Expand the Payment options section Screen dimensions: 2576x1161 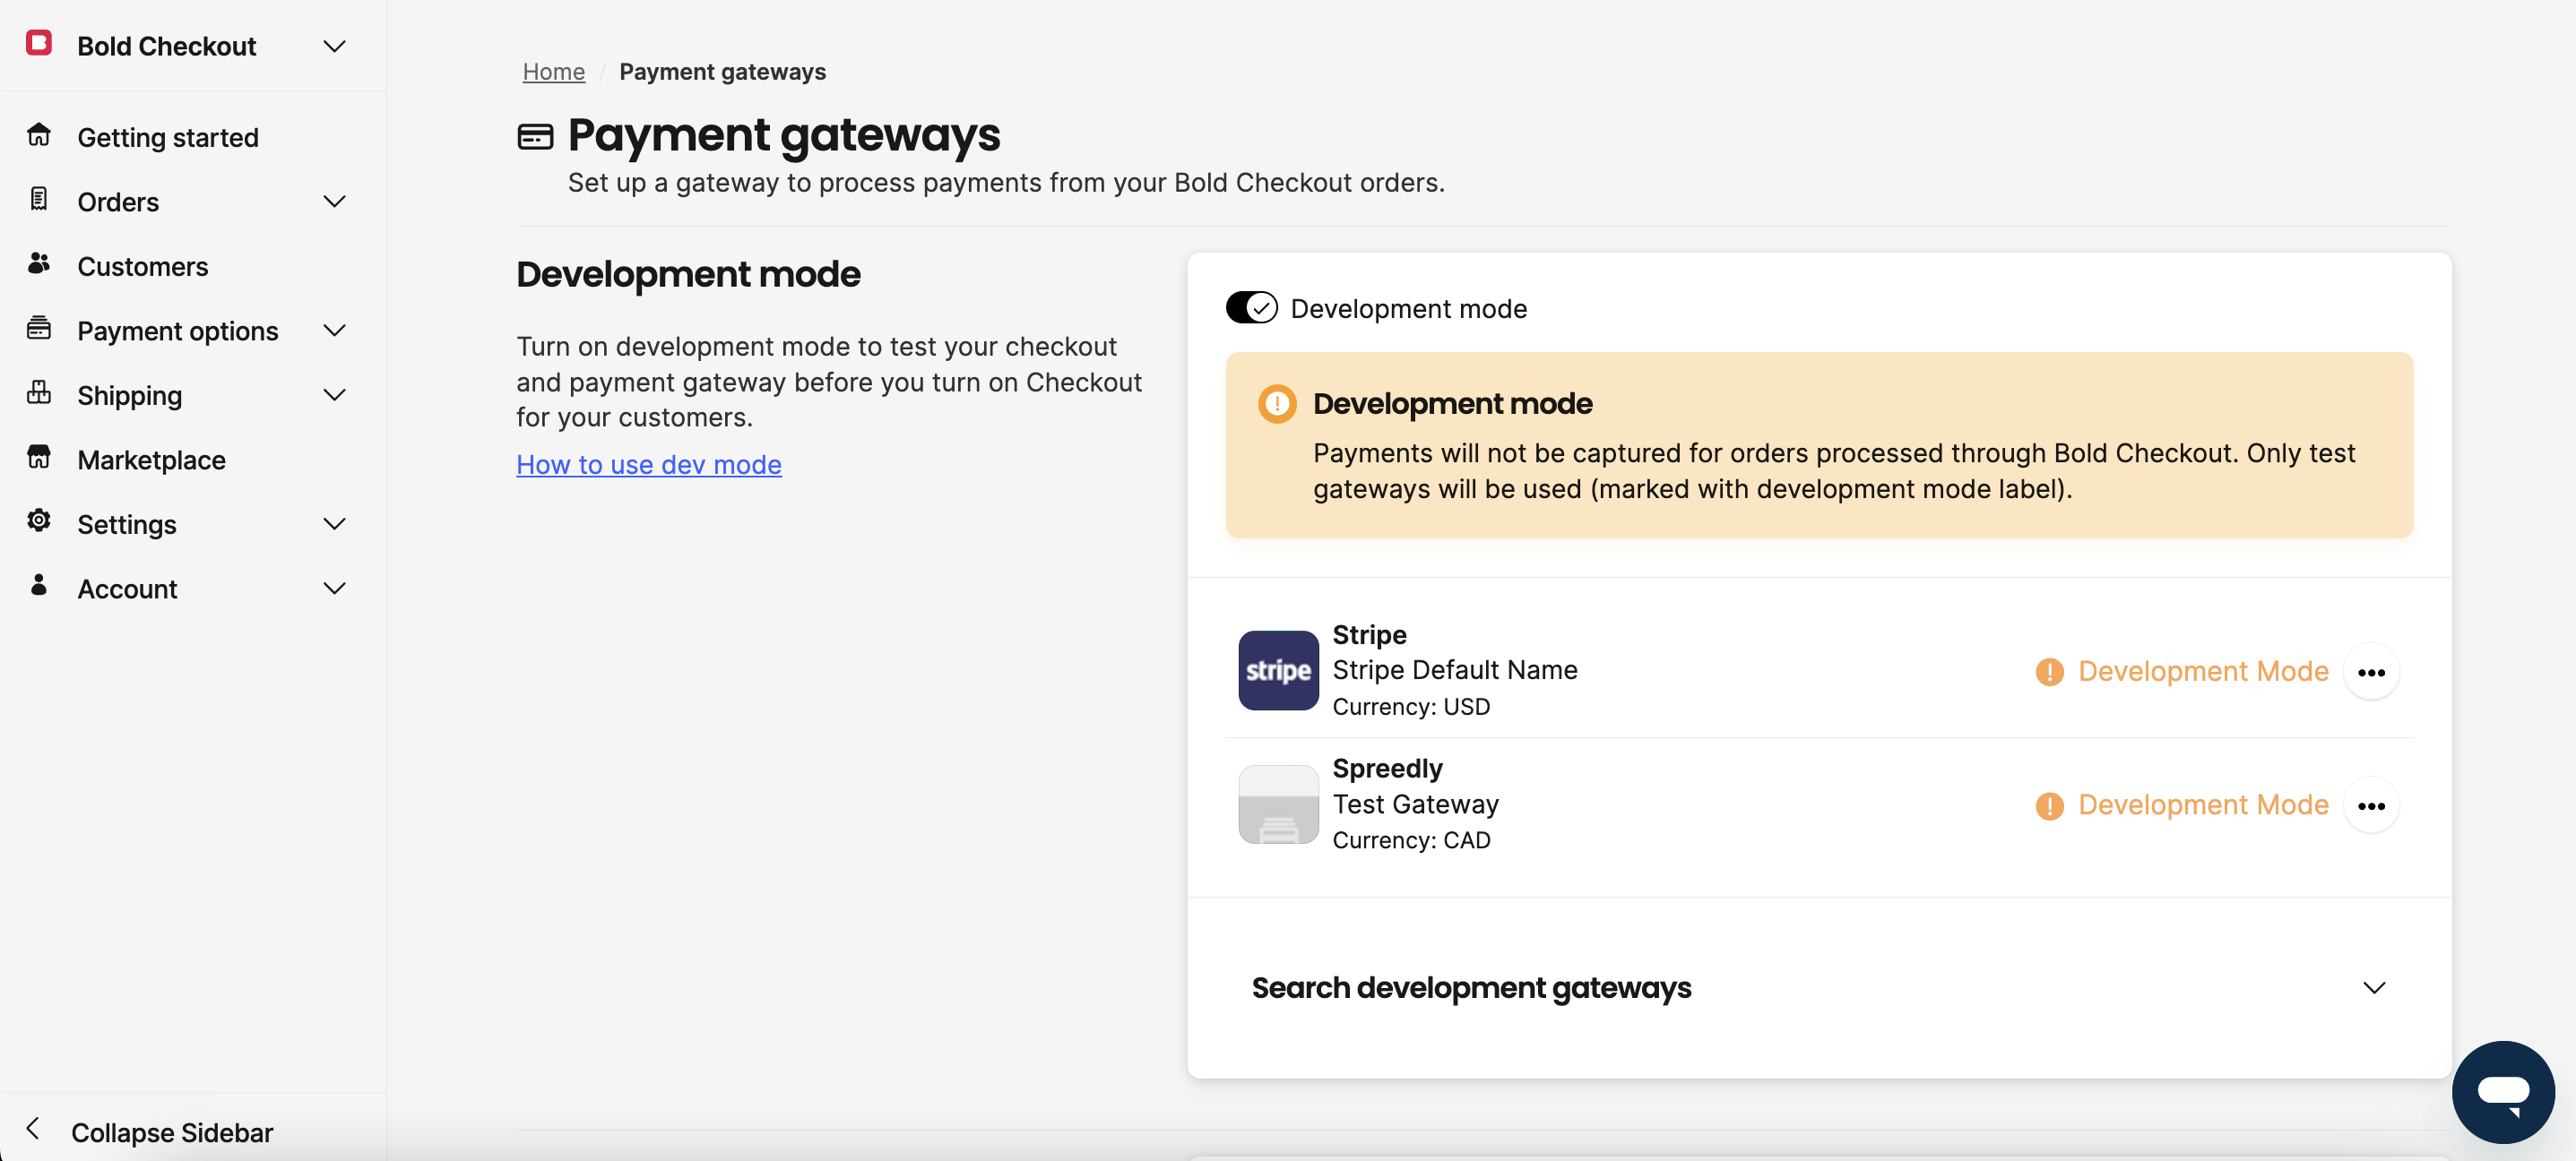click(334, 330)
